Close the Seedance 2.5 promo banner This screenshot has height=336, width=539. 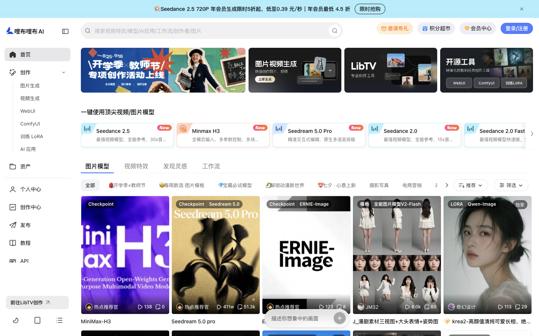coord(522,9)
